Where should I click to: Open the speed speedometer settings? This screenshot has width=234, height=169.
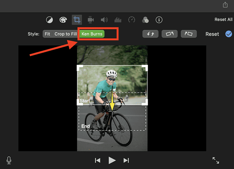click(x=131, y=20)
